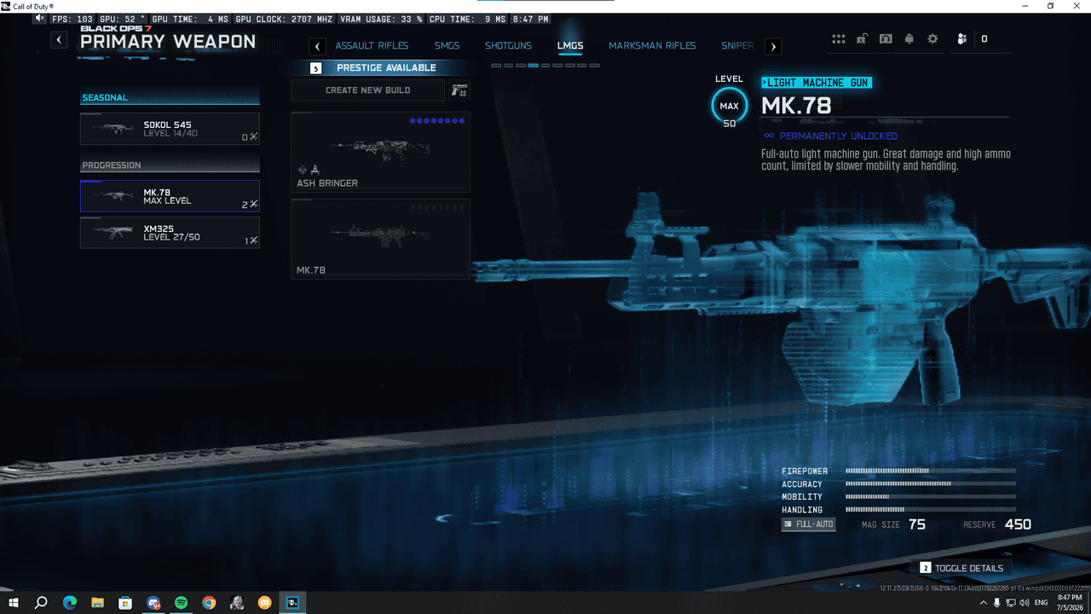Viewport: 1091px width, 614px height.
Task: Click the party count 0 in the top bar
Action: [984, 38]
